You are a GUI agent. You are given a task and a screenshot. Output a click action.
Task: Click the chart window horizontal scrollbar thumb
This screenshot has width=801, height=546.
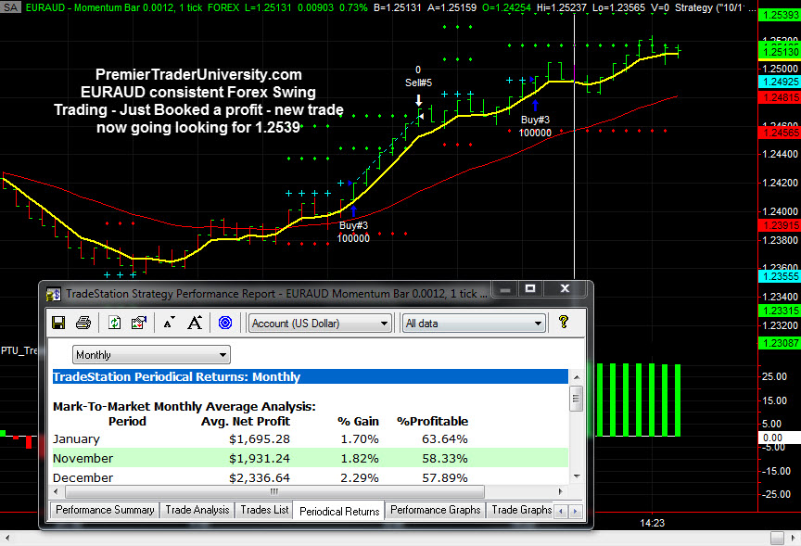coord(777,538)
